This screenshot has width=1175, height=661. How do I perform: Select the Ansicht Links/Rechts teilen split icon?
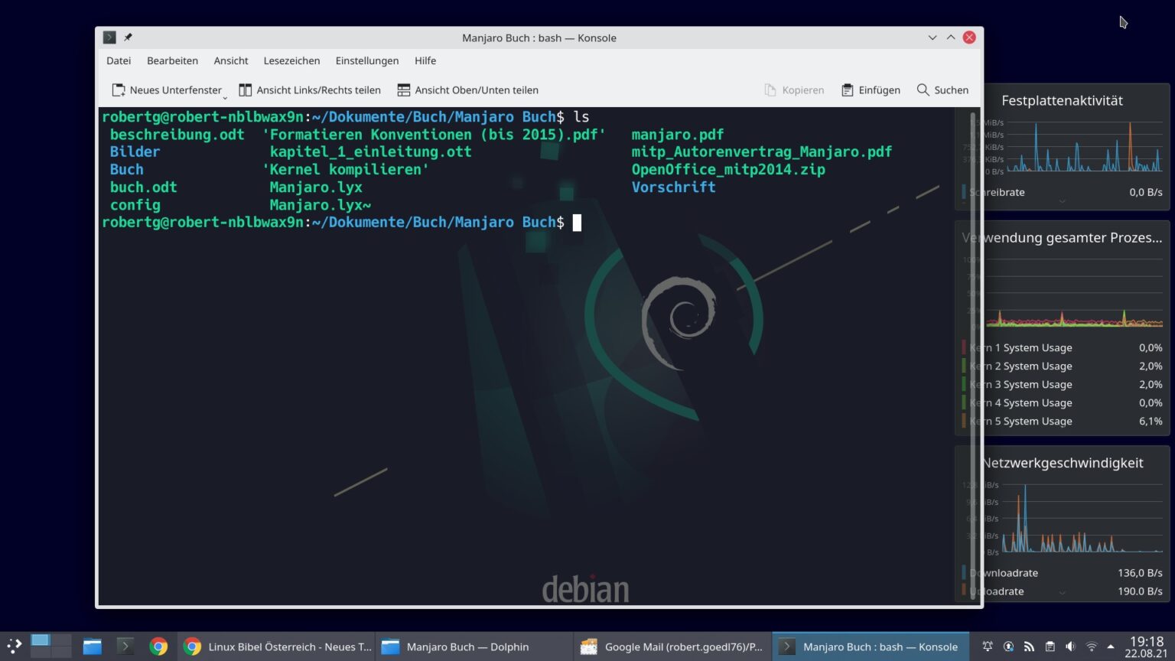point(246,90)
